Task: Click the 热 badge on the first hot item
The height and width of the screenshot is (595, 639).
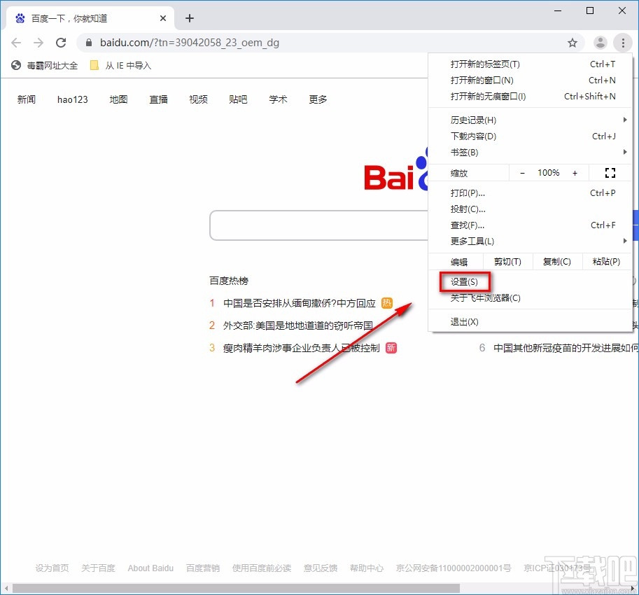Action: (x=387, y=303)
